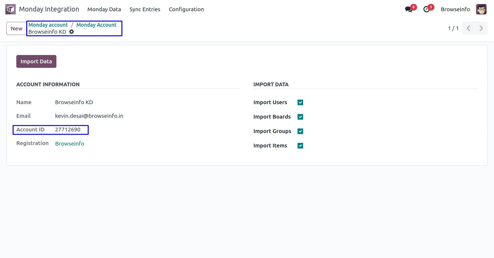Go to the previous record arrow

pyautogui.click(x=468, y=28)
